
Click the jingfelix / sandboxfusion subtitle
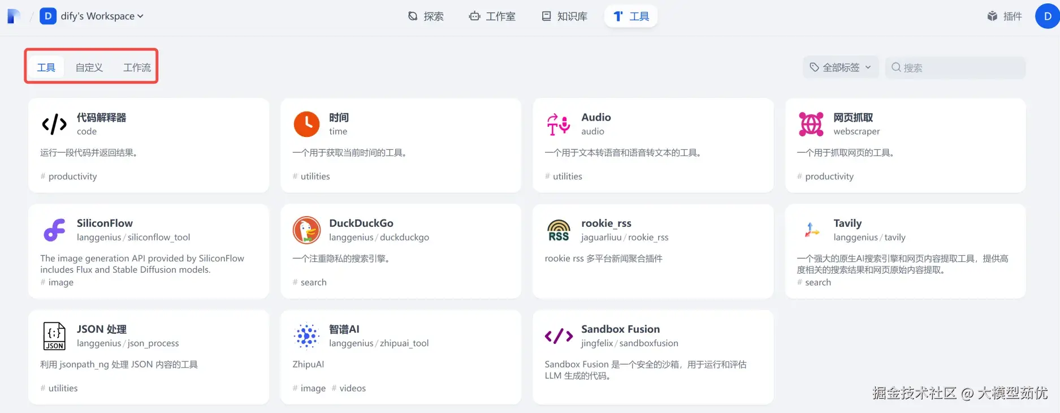629,343
